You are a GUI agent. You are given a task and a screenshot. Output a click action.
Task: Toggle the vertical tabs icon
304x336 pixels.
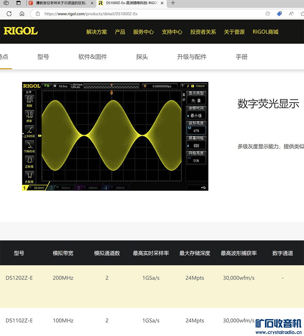point(19,3)
